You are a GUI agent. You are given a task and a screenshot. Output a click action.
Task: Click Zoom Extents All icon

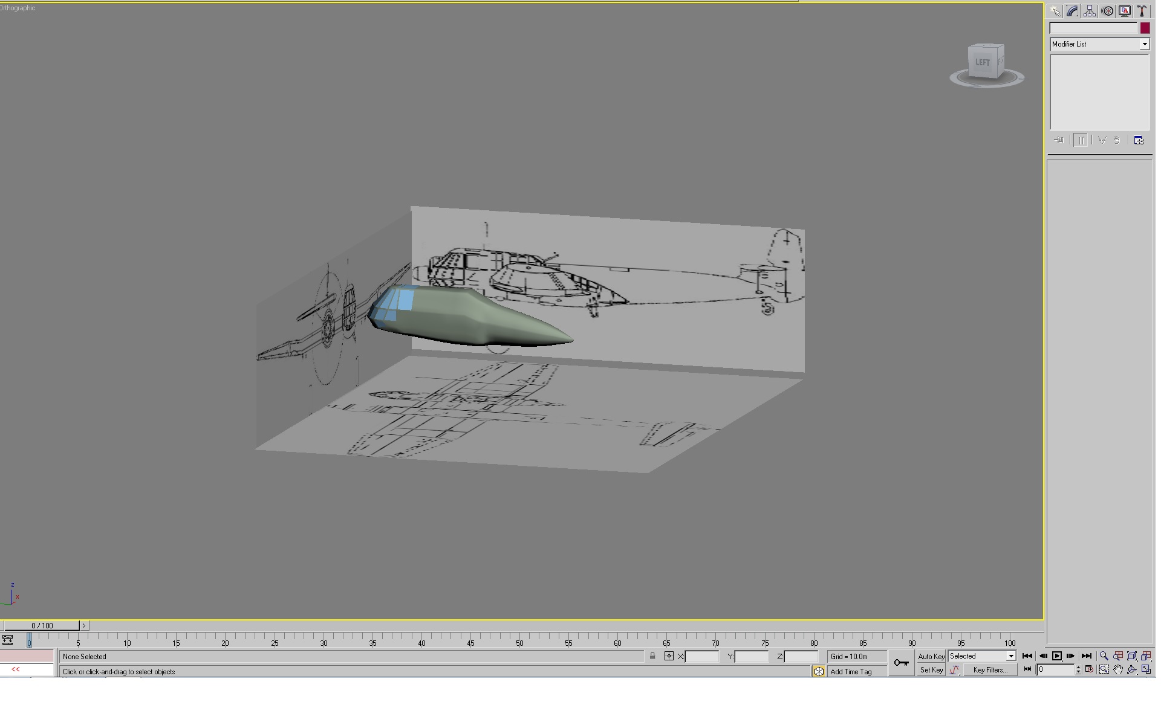pos(1146,656)
